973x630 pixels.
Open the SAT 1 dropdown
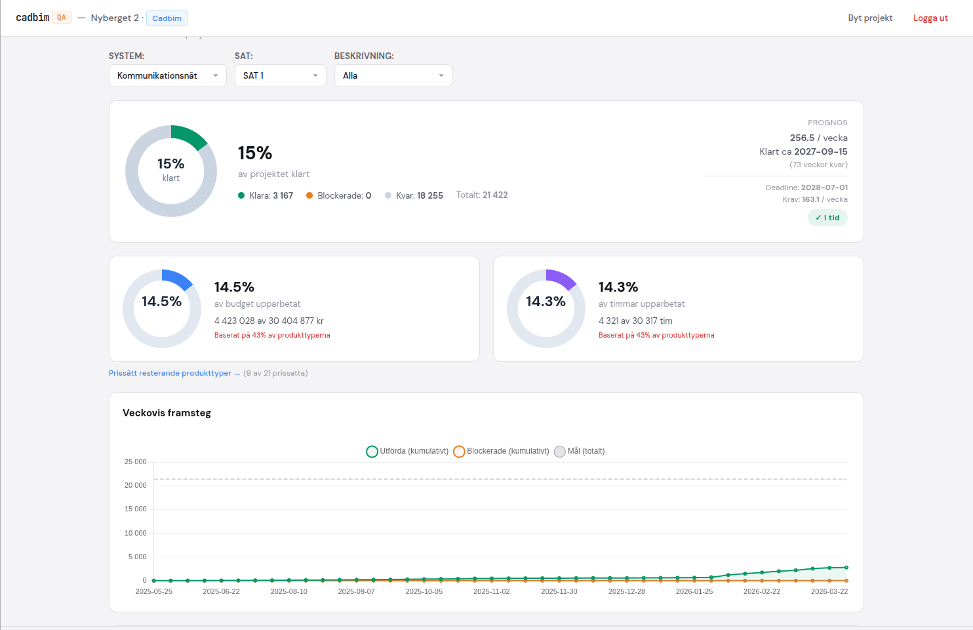pos(280,76)
